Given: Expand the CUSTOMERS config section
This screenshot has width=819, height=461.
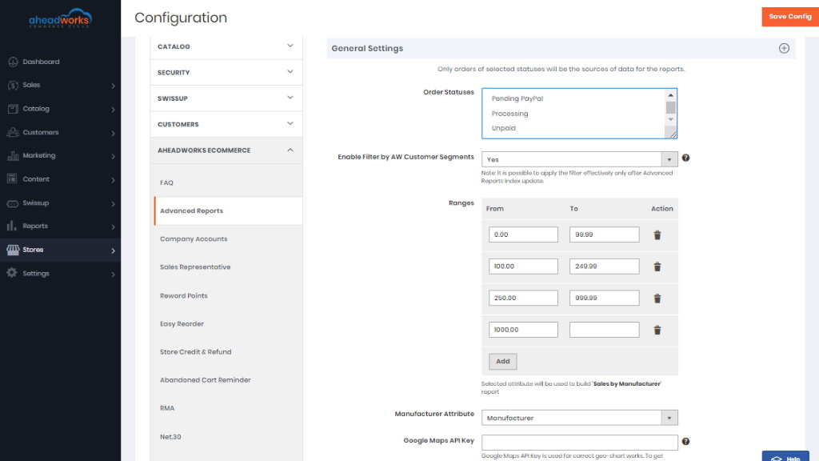Looking at the screenshot, I should coord(226,124).
